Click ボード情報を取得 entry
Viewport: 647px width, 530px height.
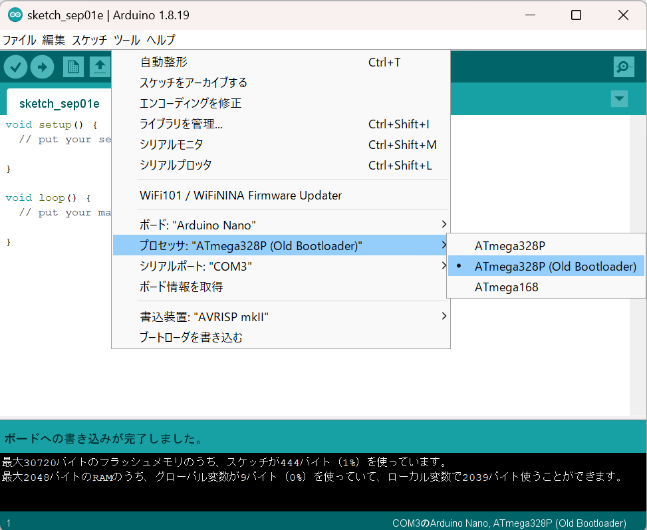281,287
